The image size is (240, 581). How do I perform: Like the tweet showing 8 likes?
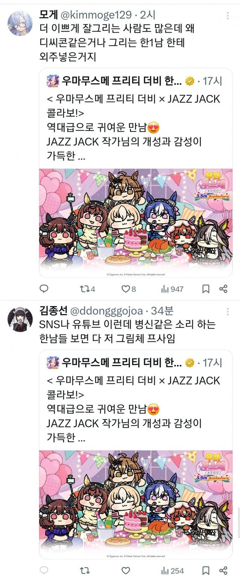128,289
